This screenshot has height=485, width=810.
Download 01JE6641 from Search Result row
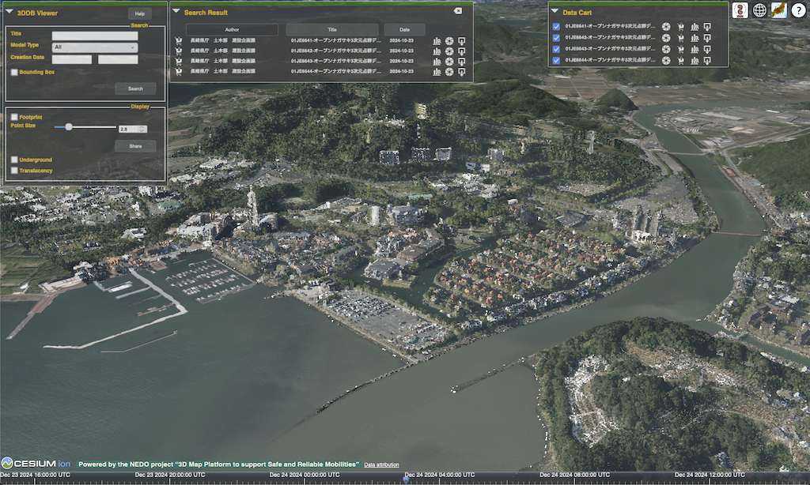pos(462,41)
